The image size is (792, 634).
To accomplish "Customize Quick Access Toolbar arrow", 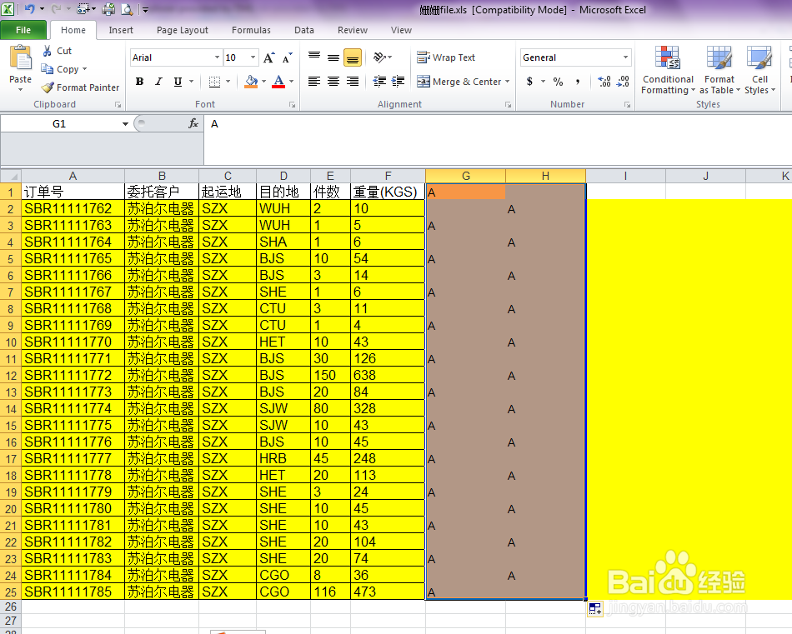I will (x=145, y=10).
